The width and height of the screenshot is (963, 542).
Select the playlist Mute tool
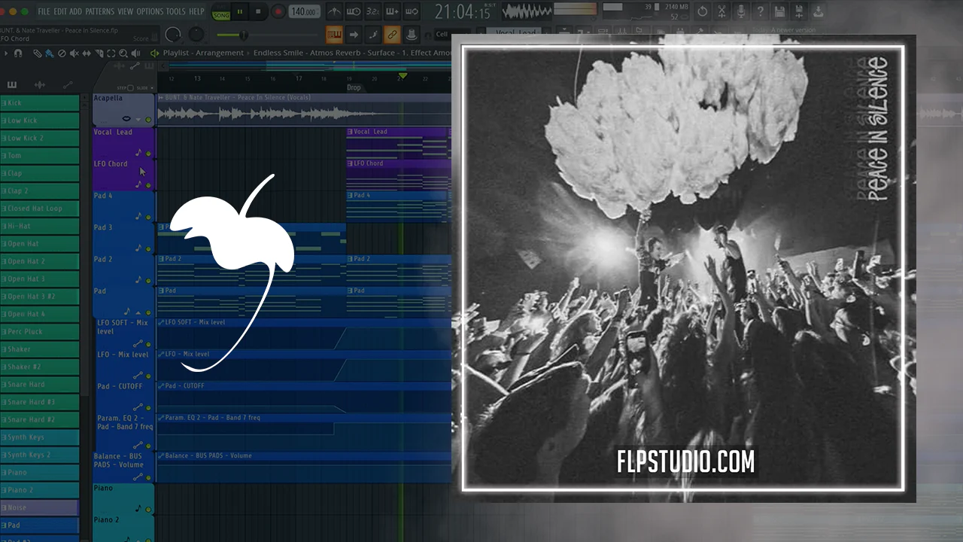pyautogui.click(x=74, y=53)
